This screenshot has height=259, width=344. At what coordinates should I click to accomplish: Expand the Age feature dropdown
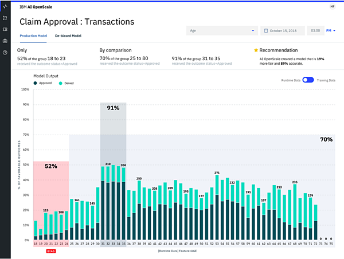pyautogui.click(x=222, y=30)
